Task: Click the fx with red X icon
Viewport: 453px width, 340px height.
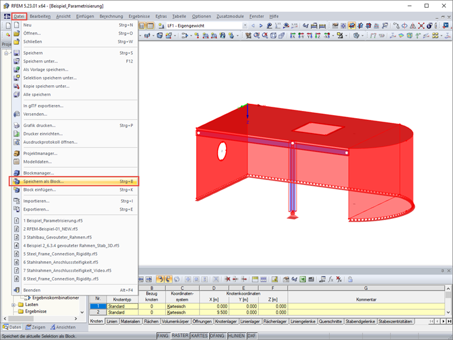Action: 339,279
